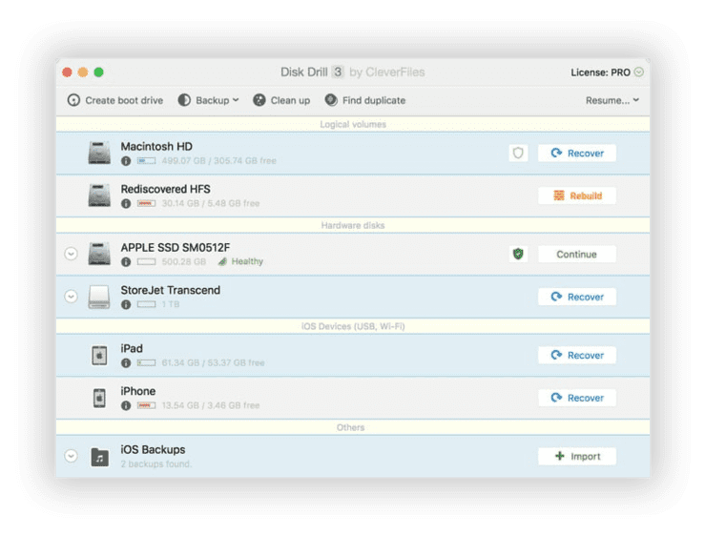Click the Find duplicate toolbar icon
This screenshot has height=535, width=705.
click(x=331, y=100)
